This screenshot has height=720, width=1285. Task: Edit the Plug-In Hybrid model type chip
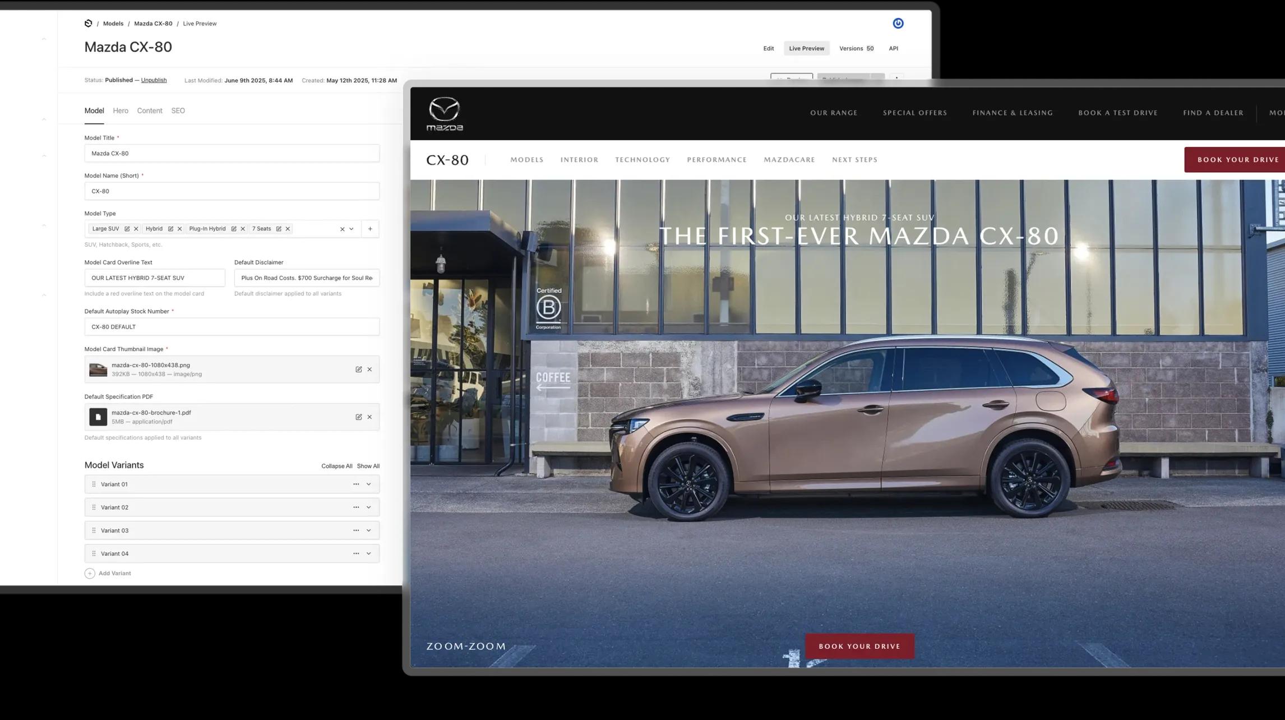[234, 229]
